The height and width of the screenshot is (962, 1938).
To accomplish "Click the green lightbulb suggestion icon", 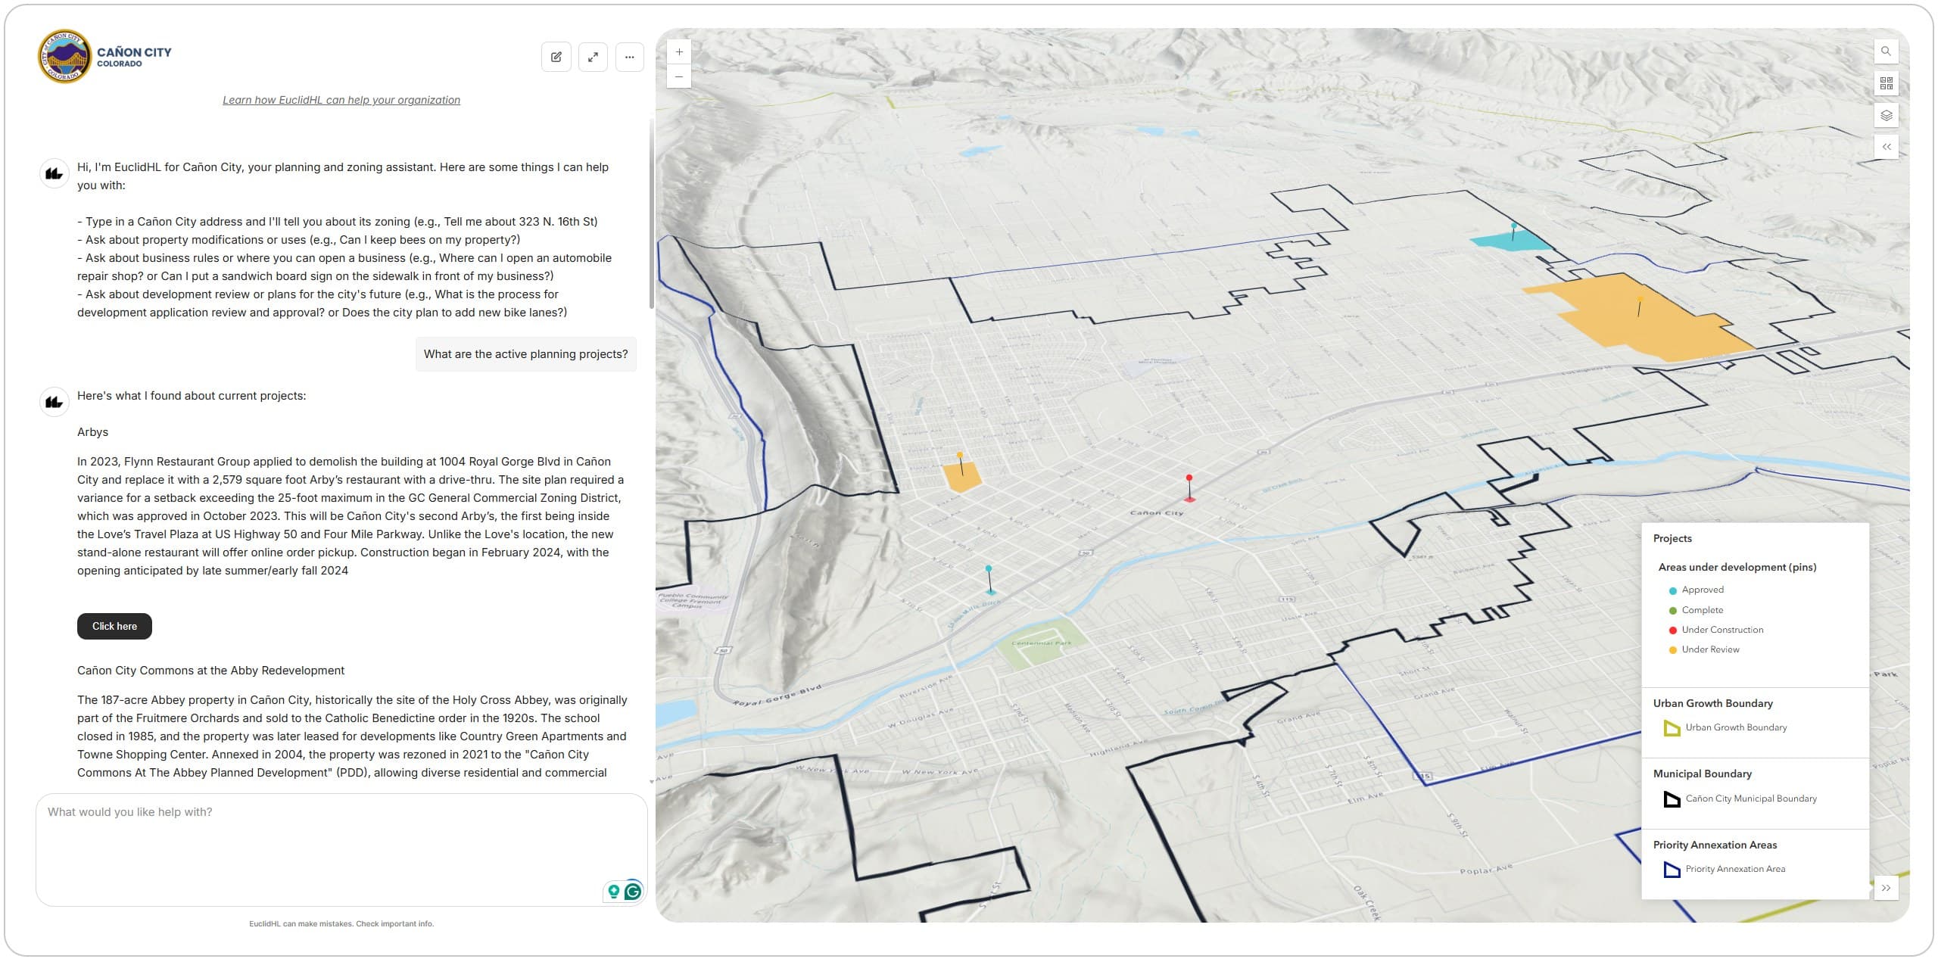I will (x=614, y=892).
